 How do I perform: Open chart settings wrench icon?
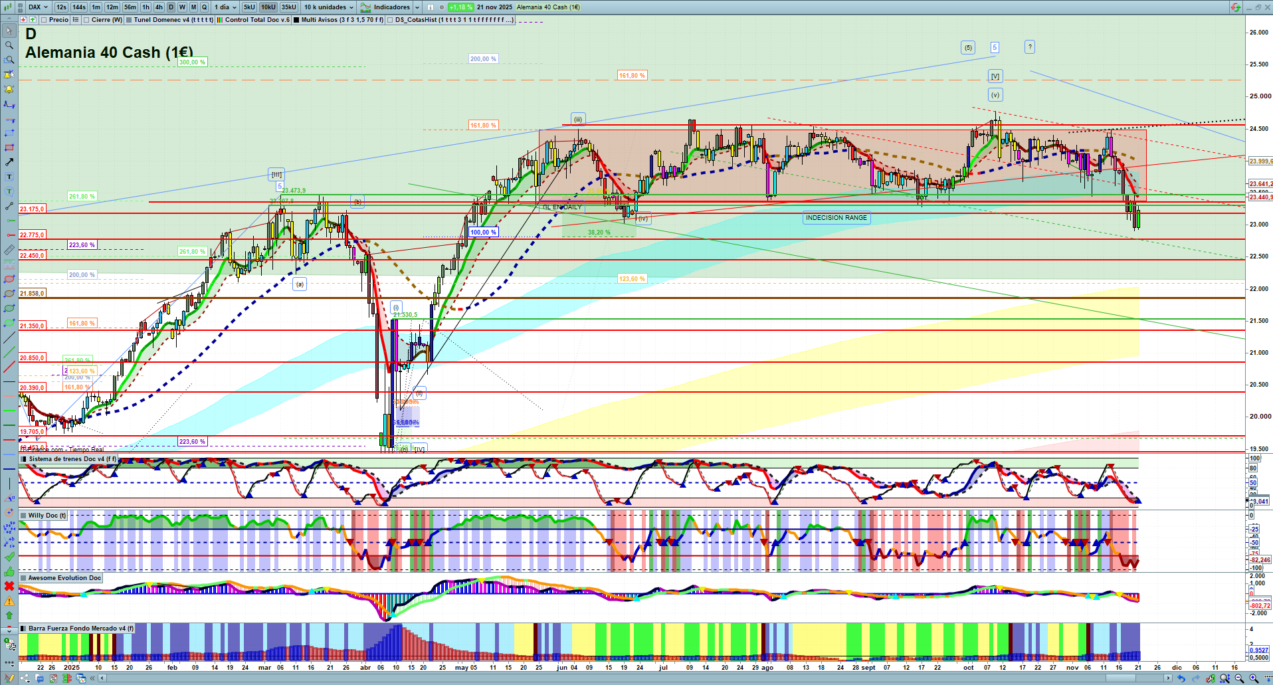1211,678
